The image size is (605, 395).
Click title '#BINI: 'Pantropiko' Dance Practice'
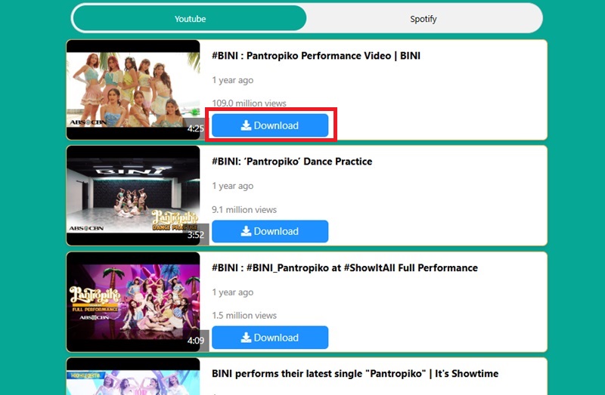pyautogui.click(x=292, y=161)
